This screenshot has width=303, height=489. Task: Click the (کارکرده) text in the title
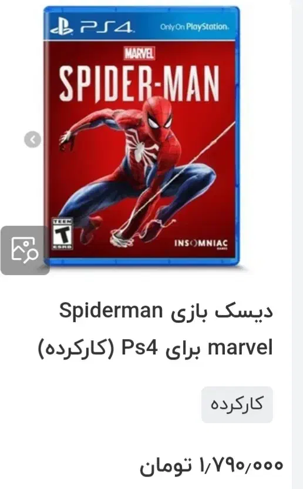[x=76, y=349]
